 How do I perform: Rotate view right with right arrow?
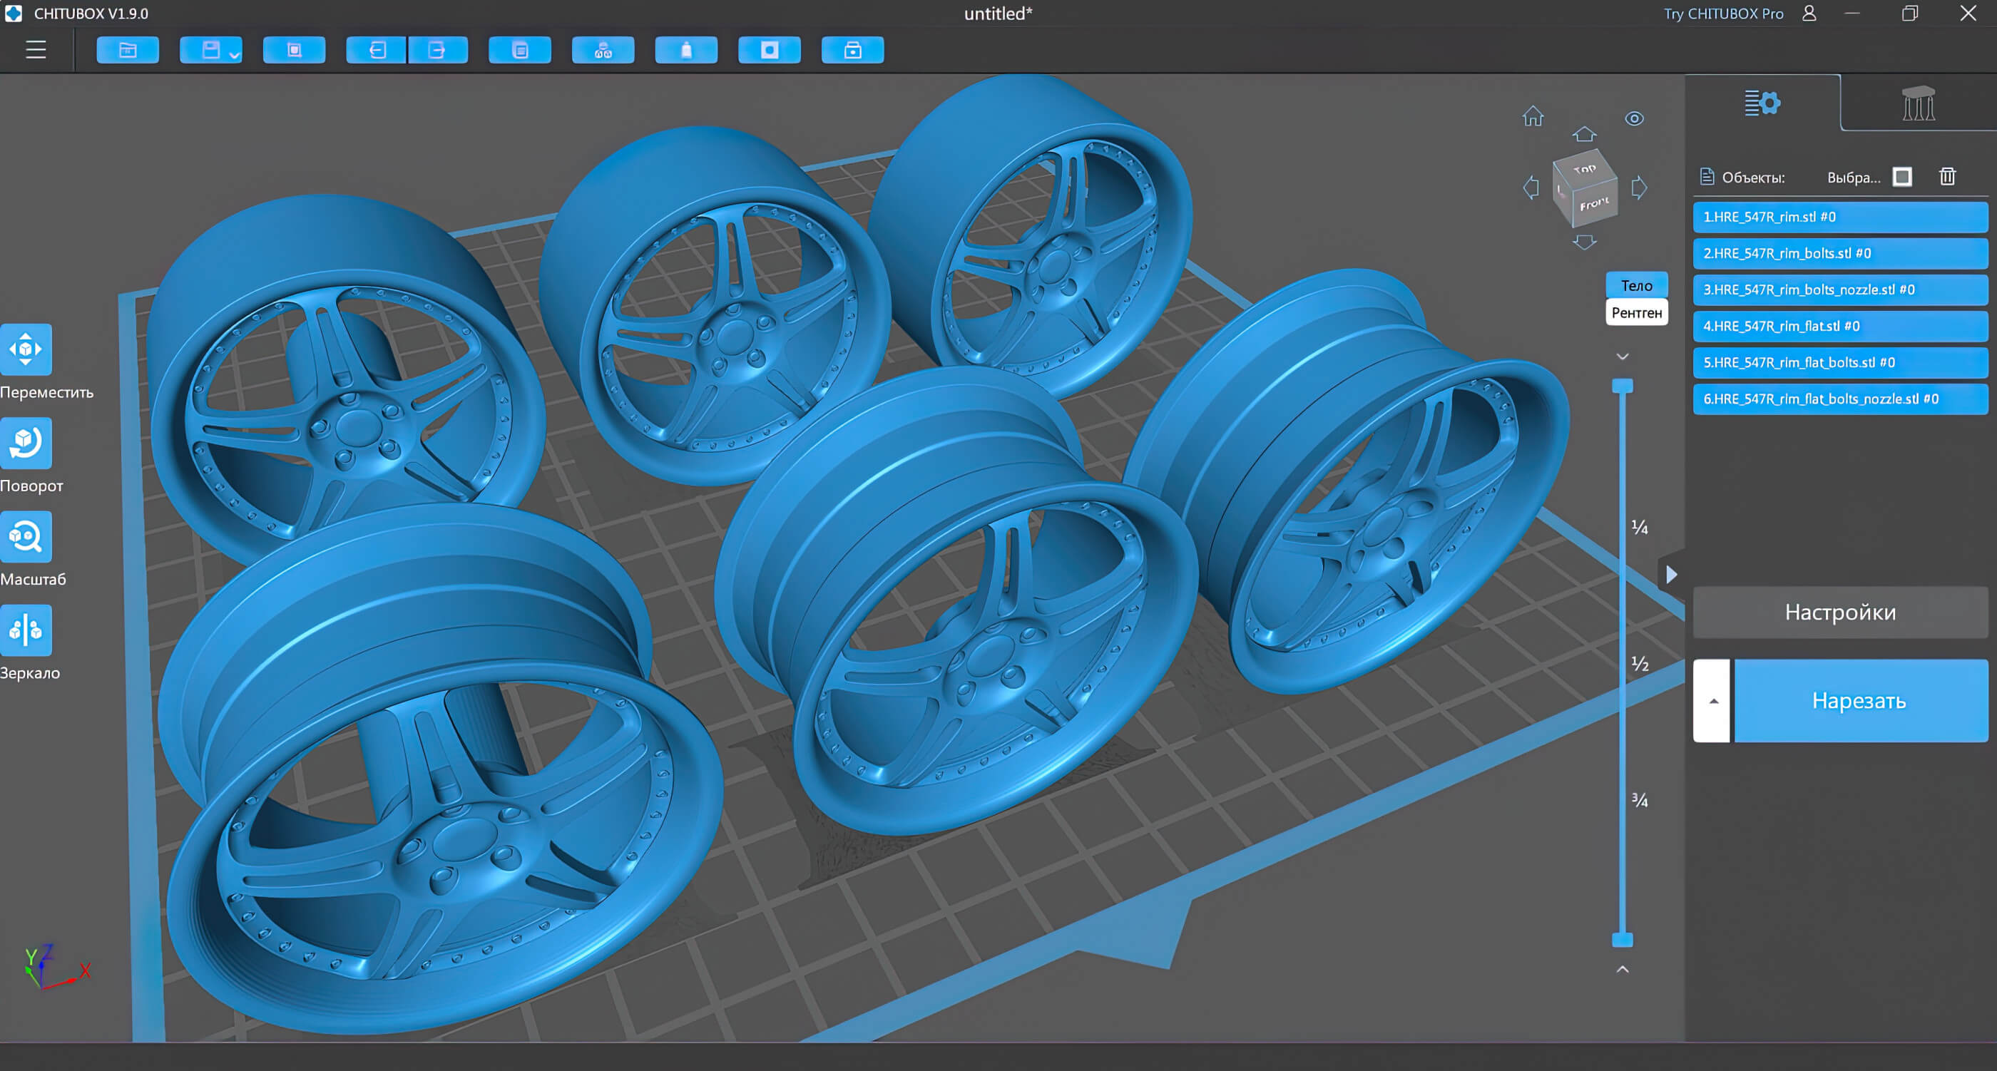click(x=1639, y=187)
